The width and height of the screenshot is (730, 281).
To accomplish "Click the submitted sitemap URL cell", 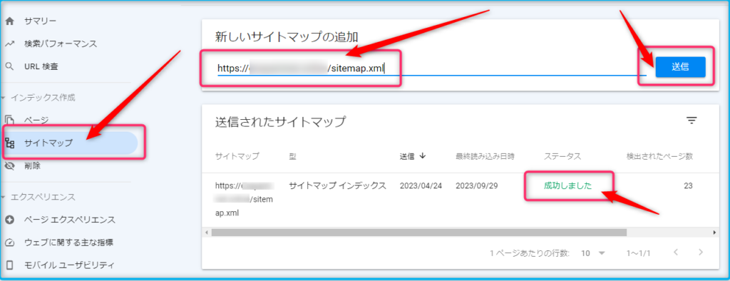I will (x=245, y=200).
